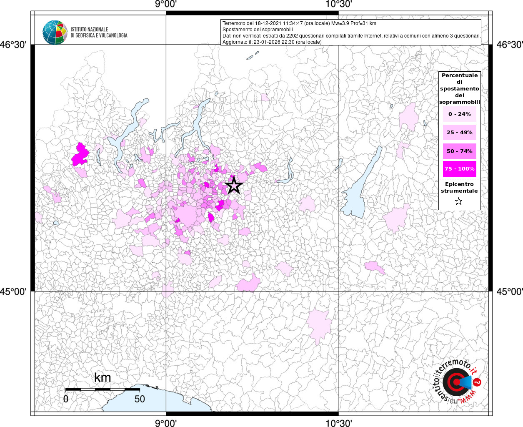Click the 'Epicentro strumentale' legend label
This screenshot has height=427, width=523.
(x=459, y=187)
